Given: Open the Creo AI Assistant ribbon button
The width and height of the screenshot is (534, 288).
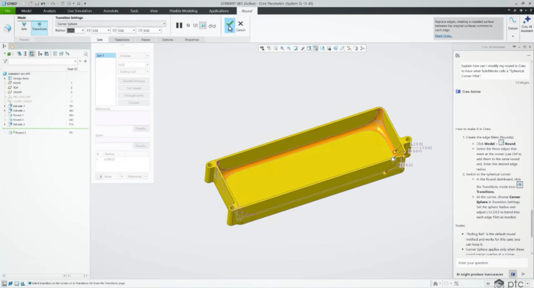Looking at the screenshot, I should (x=526, y=24).
